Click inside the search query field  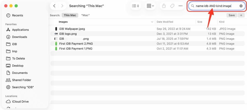[x=216, y=6]
